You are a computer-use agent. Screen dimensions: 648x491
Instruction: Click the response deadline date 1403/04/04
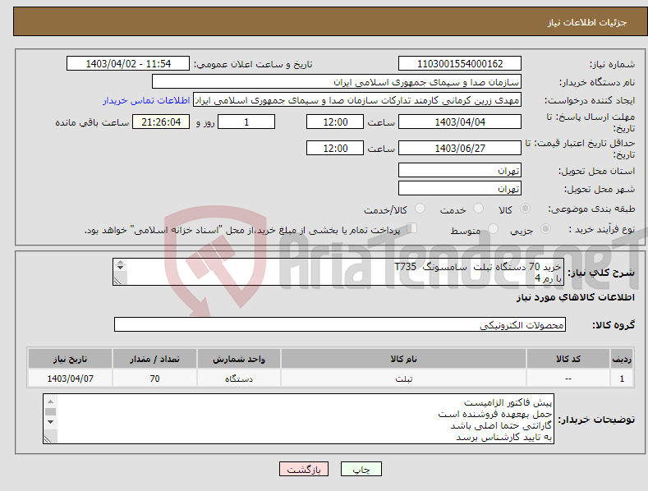(x=460, y=122)
